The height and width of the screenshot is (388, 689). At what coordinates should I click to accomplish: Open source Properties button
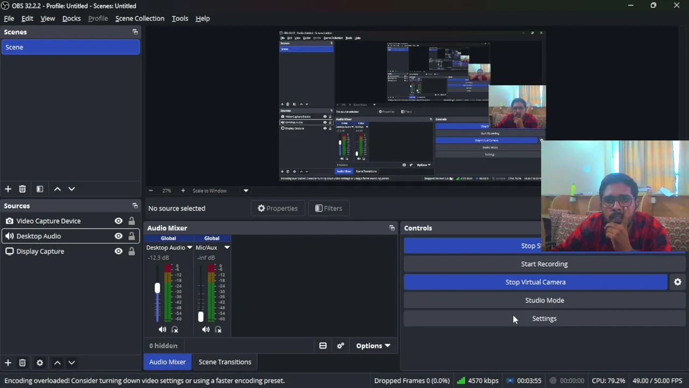(x=278, y=209)
